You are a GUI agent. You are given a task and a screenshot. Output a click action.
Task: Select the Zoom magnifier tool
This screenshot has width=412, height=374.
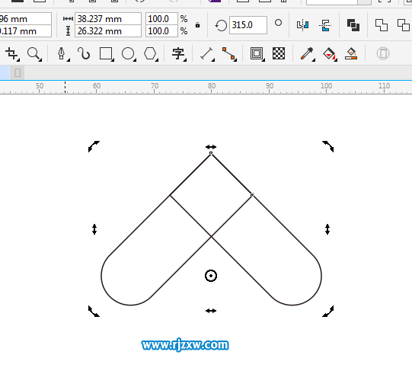click(34, 53)
